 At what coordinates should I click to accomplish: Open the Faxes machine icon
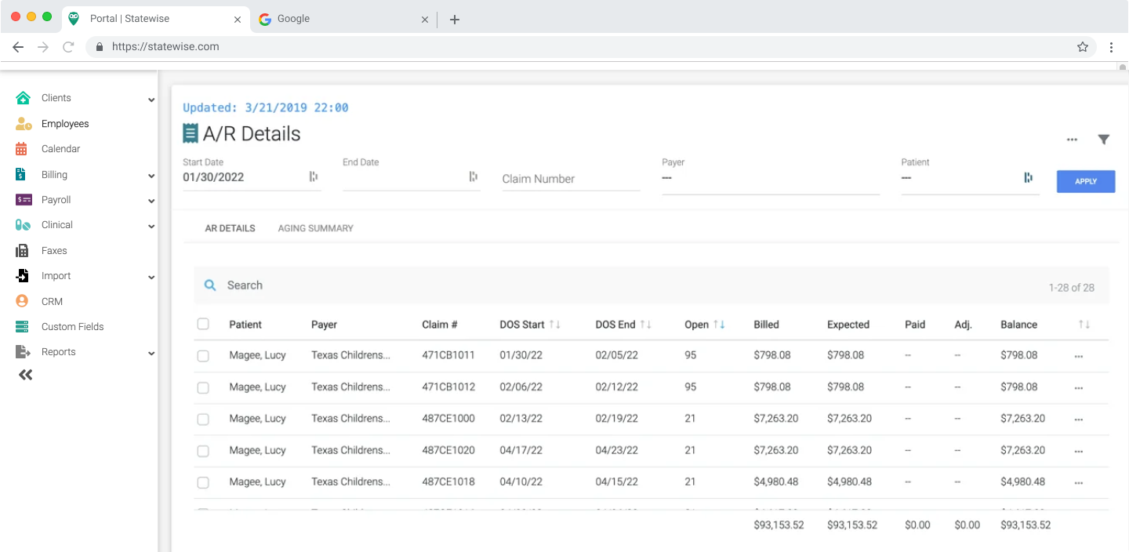[22, 251]
